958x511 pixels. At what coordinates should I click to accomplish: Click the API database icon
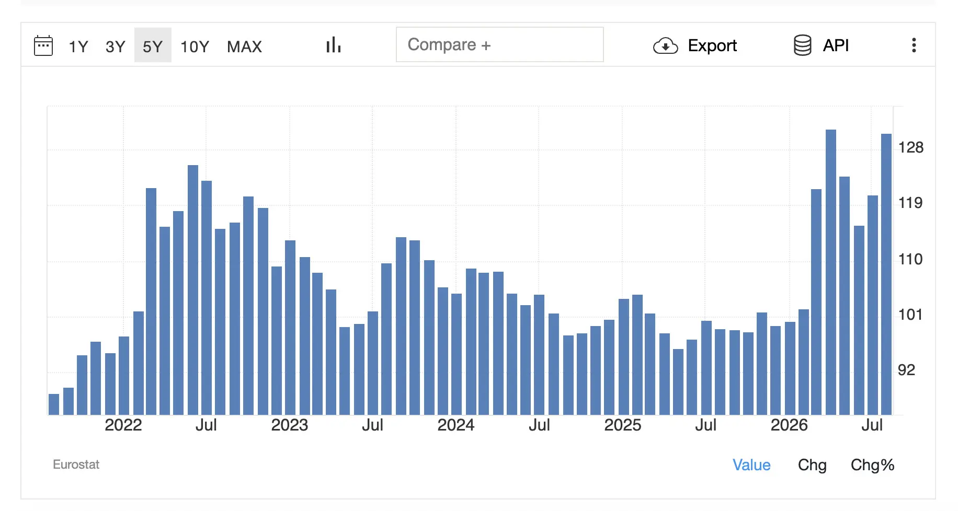(x=802, y=45)
